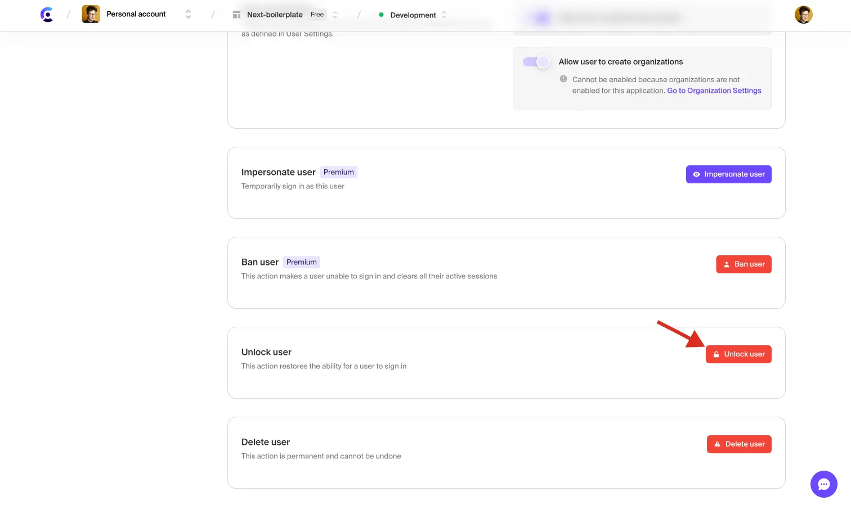851x514 pixels.
Task: Follow the Go to Organization Settings link
Action: tap(714, 91)
